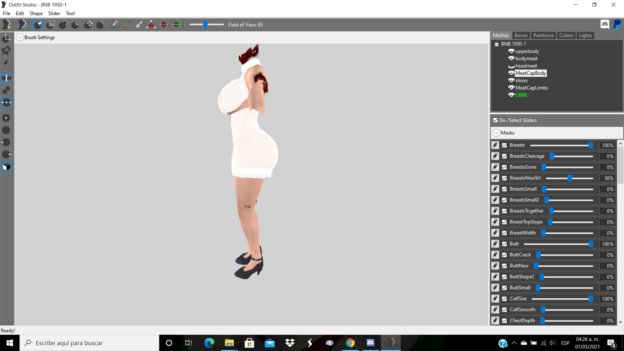
Task: Open the Edit menu
Action: [20, 13]
